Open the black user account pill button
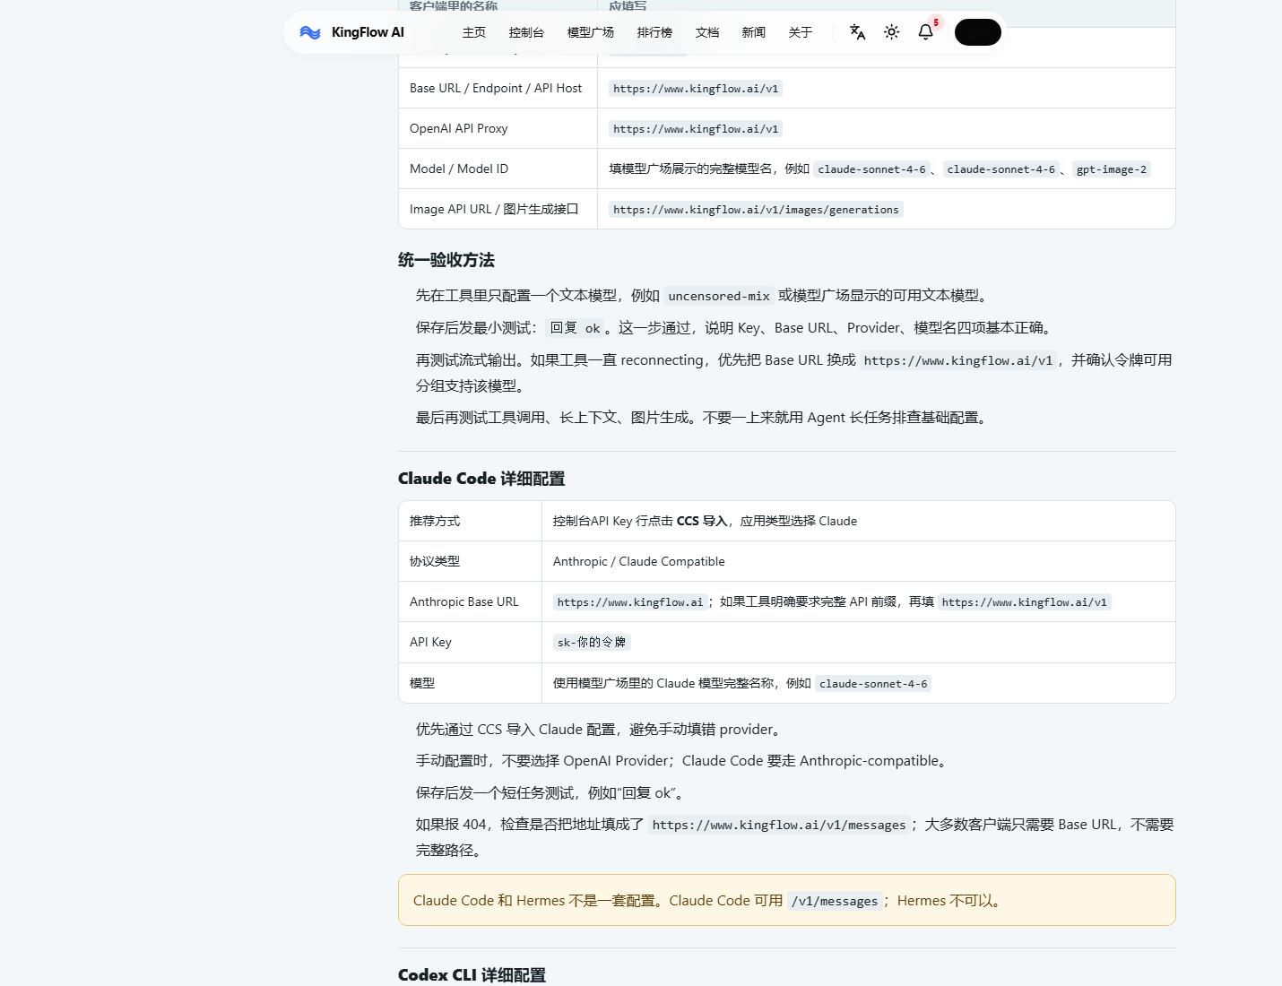This screenshot has width=1282, height=986. [978, 32]
